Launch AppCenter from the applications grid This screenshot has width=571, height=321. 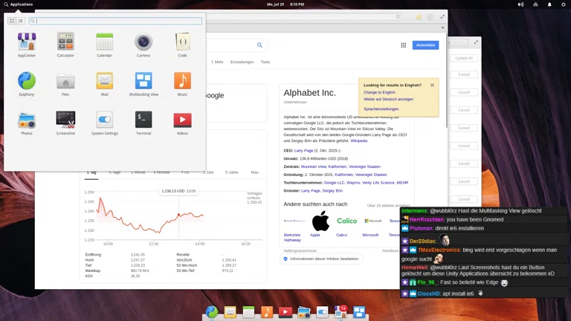coord(27,45)
